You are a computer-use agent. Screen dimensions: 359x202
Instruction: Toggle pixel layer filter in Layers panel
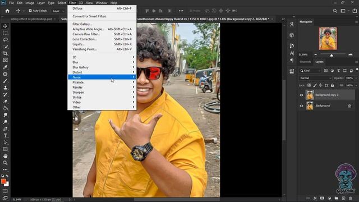[x=326, y=71]
